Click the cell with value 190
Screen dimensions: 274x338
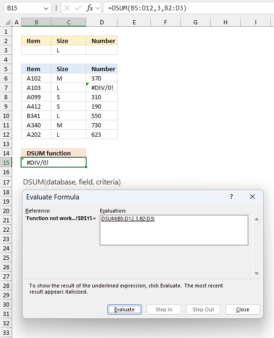[102, 106]
